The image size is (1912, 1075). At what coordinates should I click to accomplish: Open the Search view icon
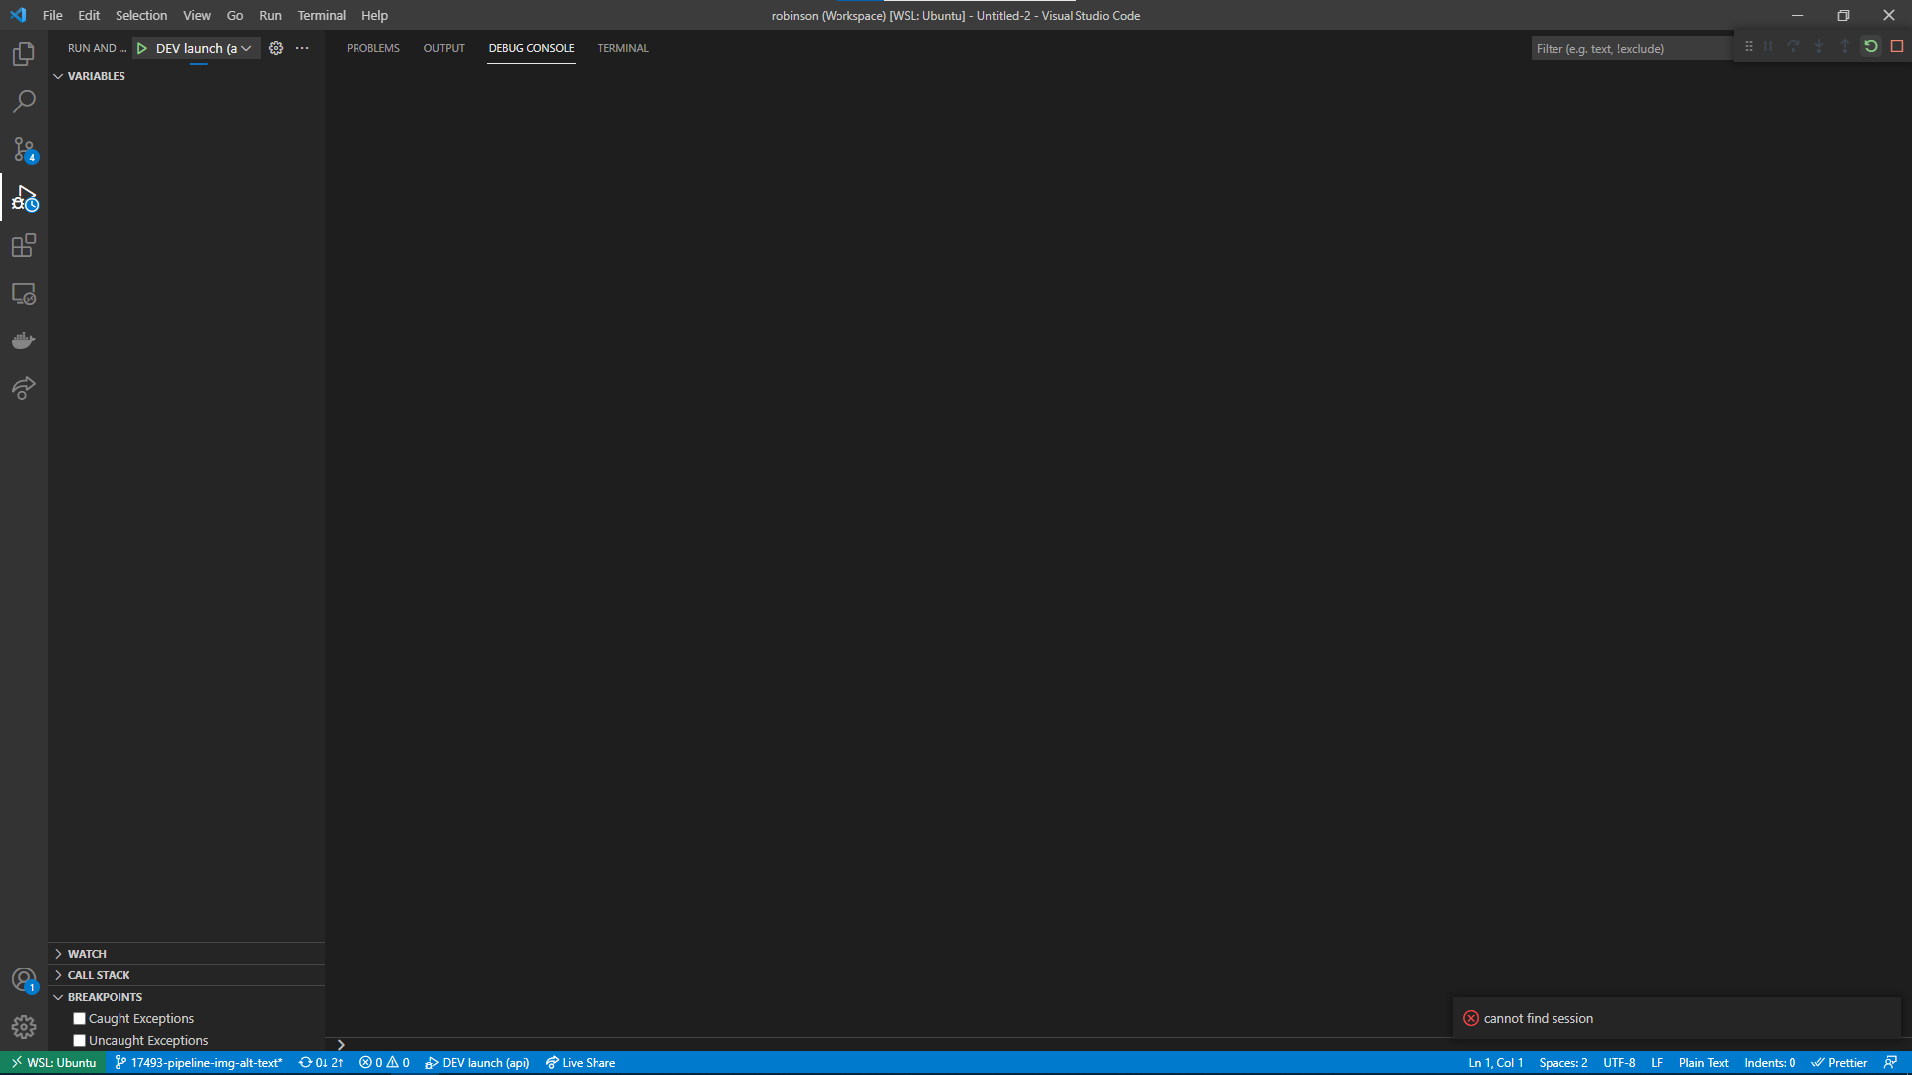[x=24, y=102]
